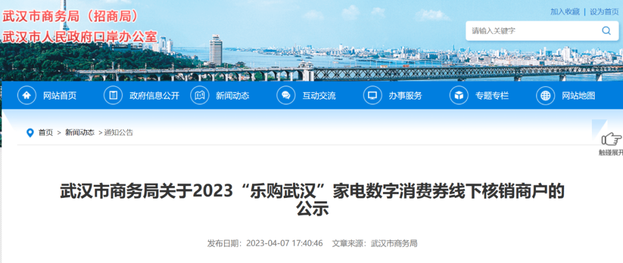This screenshot has width=623, height=263.
Task: Click 首页 in the breadcrumb trail
Action: click(x=46, y=132)
